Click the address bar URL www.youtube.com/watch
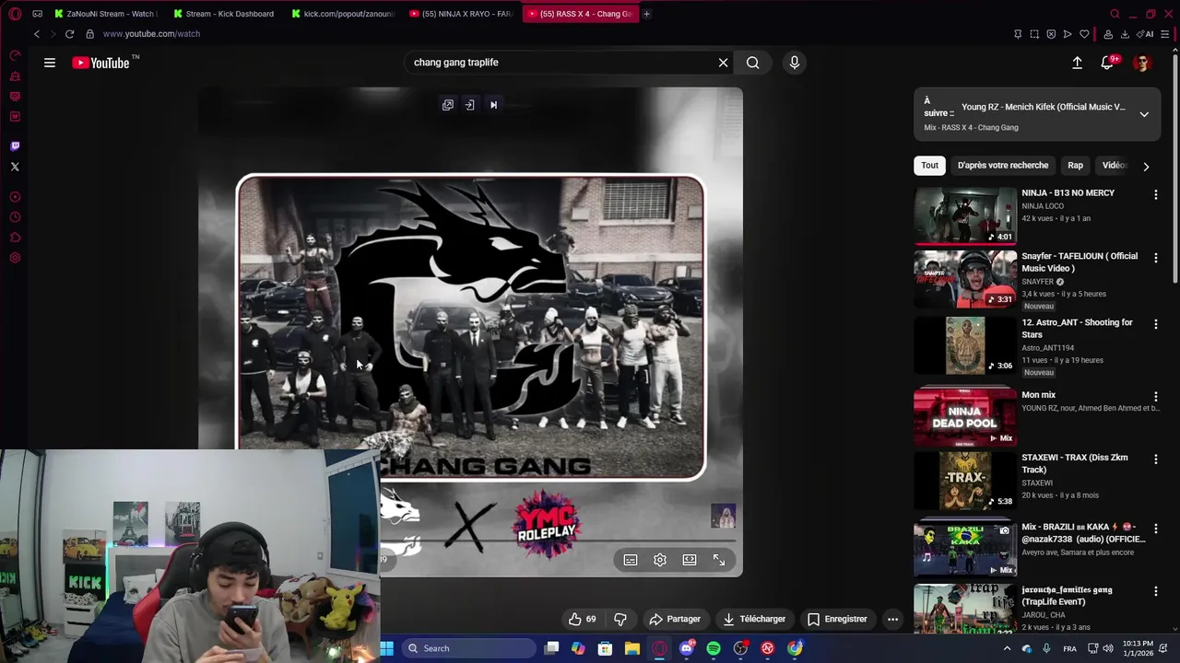The height and width of the screenshot is (663, 1180). (151, 34)
